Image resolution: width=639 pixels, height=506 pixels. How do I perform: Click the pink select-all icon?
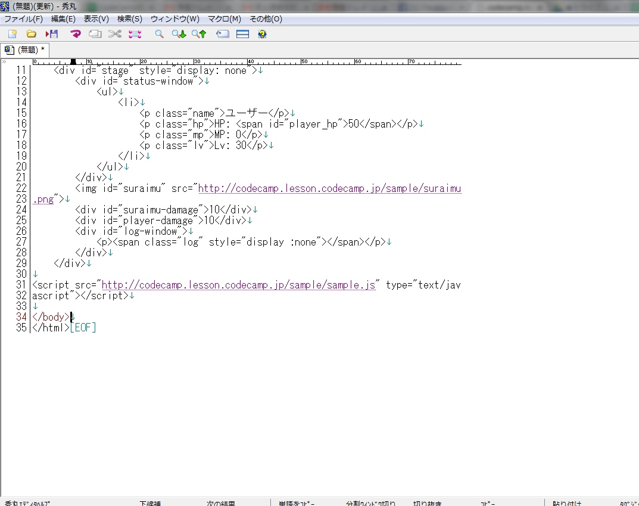135,34
